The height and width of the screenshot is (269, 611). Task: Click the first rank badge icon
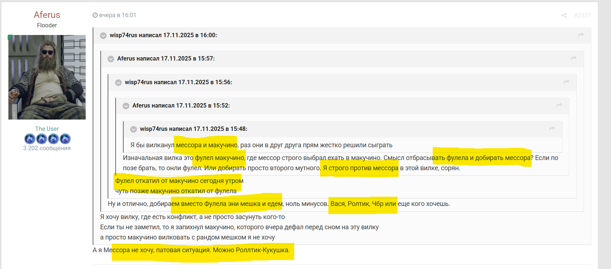[30, 139]
